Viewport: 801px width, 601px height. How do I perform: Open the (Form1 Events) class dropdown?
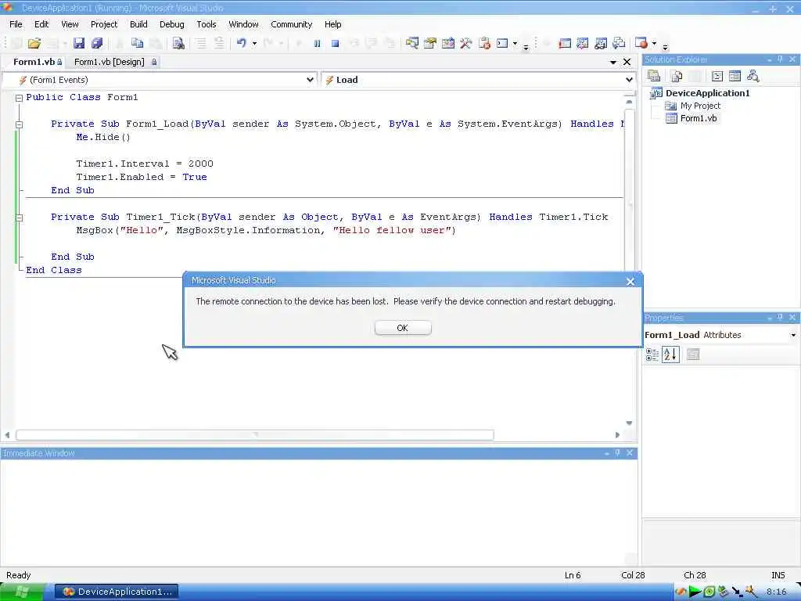click(x=310, y=80)
